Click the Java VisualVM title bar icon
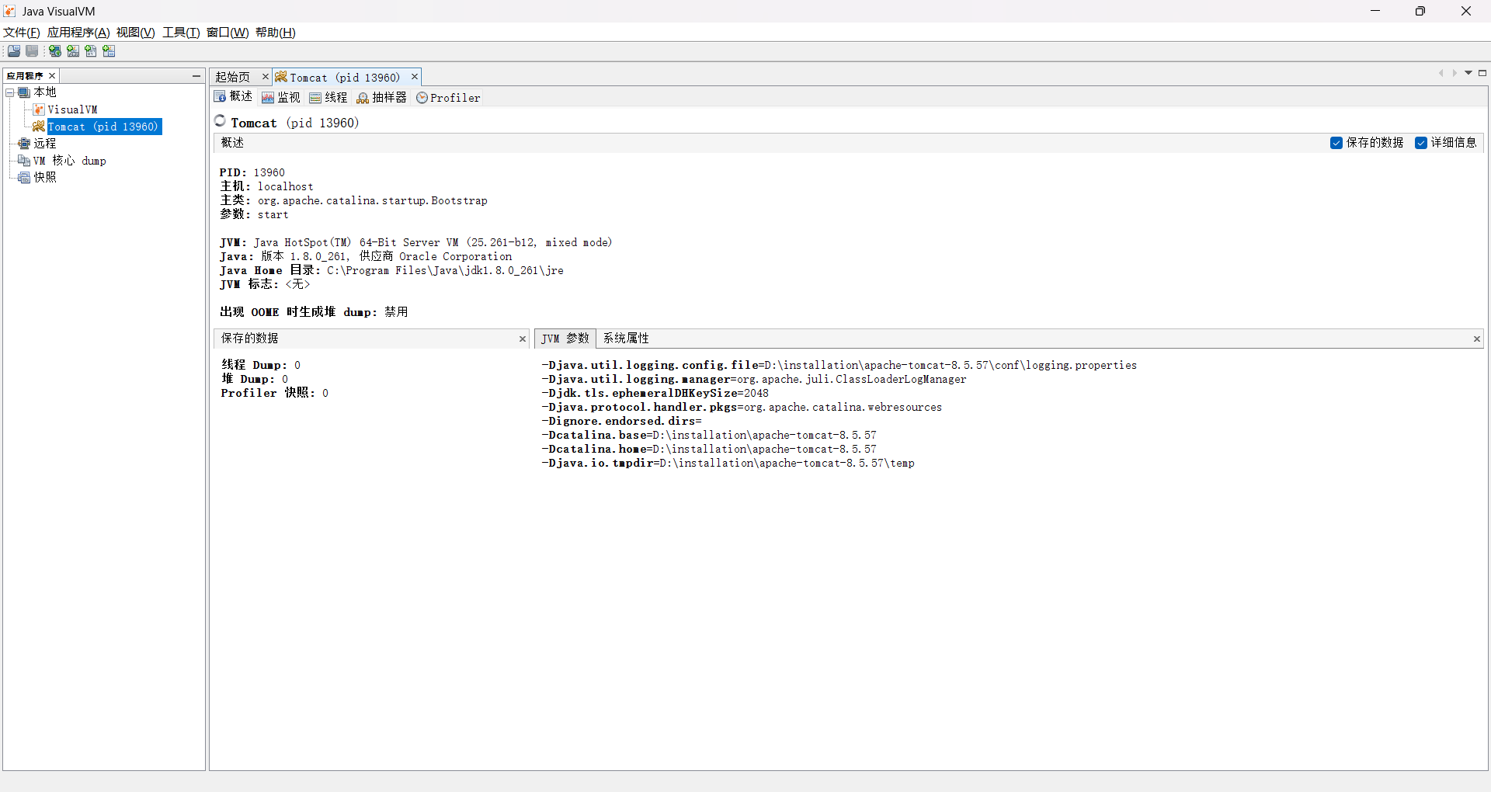Image resolution: width=1491 pixels, height=792 pixels. pos(10,11)
